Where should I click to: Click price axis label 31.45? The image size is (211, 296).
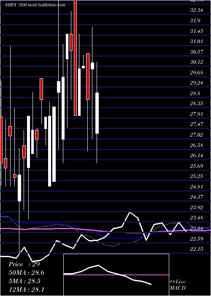pos(197,31)
